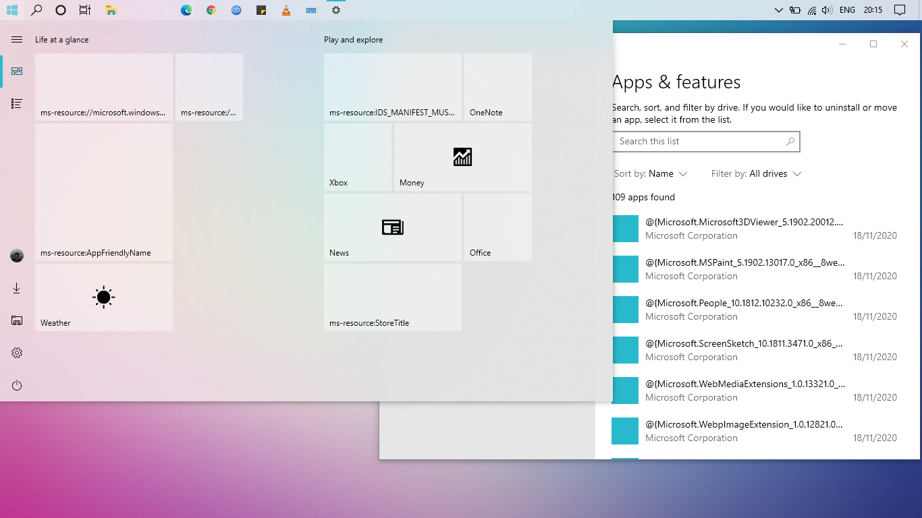Launch the Office tile

(498, 227)
